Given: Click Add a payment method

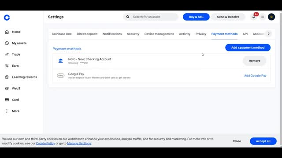Looking at the screenshot, I should pyautogui.click(x=248, y=47).
